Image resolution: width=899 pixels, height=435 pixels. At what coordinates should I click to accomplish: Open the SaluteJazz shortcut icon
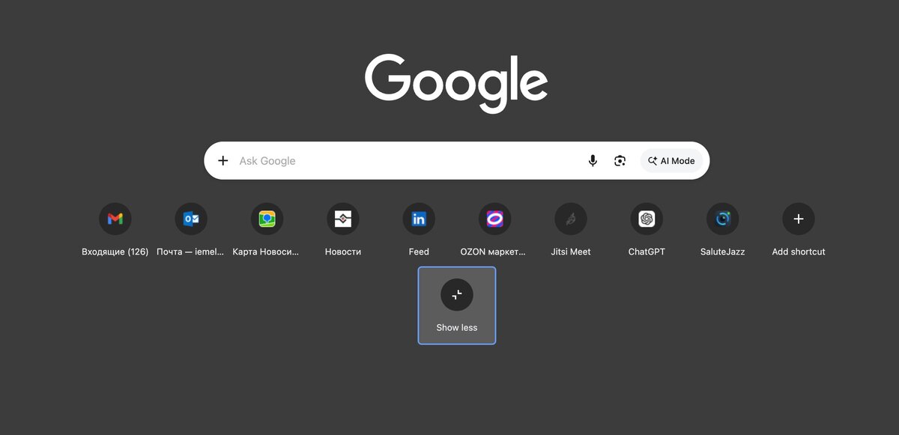723,219
